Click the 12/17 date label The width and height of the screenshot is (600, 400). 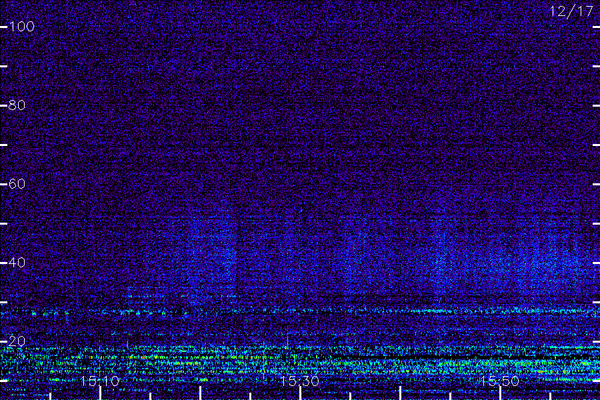click(571, 11)
